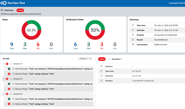Image resolution: width=185 pixels, height=109 pixels.
Task: Toggle the Failure sort ascending arrow
Action: pyautogui.click(x=87, y=59)
